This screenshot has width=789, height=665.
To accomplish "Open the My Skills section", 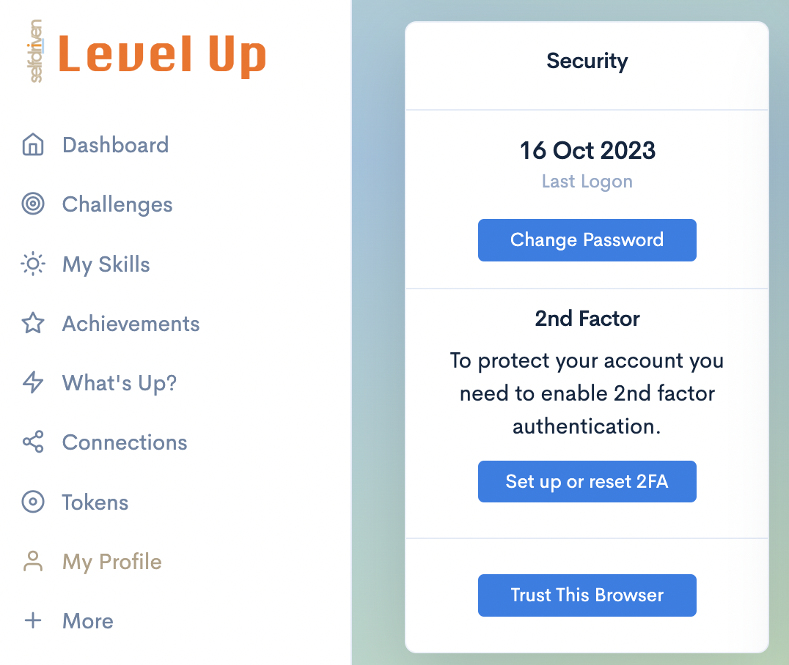I will (x=106, y=264).
